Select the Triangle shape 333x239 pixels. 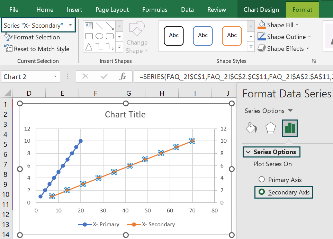click(89, 47)
